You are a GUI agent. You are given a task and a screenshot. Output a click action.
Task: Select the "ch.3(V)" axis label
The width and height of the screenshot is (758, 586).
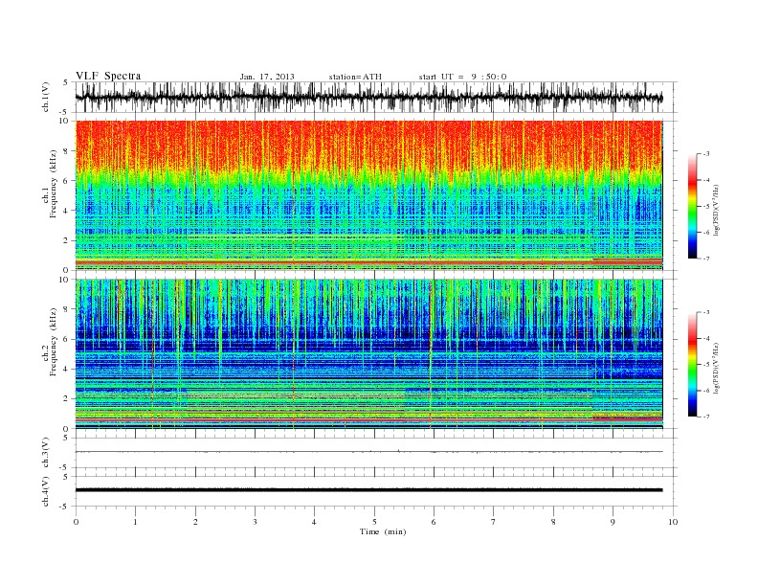46,452
